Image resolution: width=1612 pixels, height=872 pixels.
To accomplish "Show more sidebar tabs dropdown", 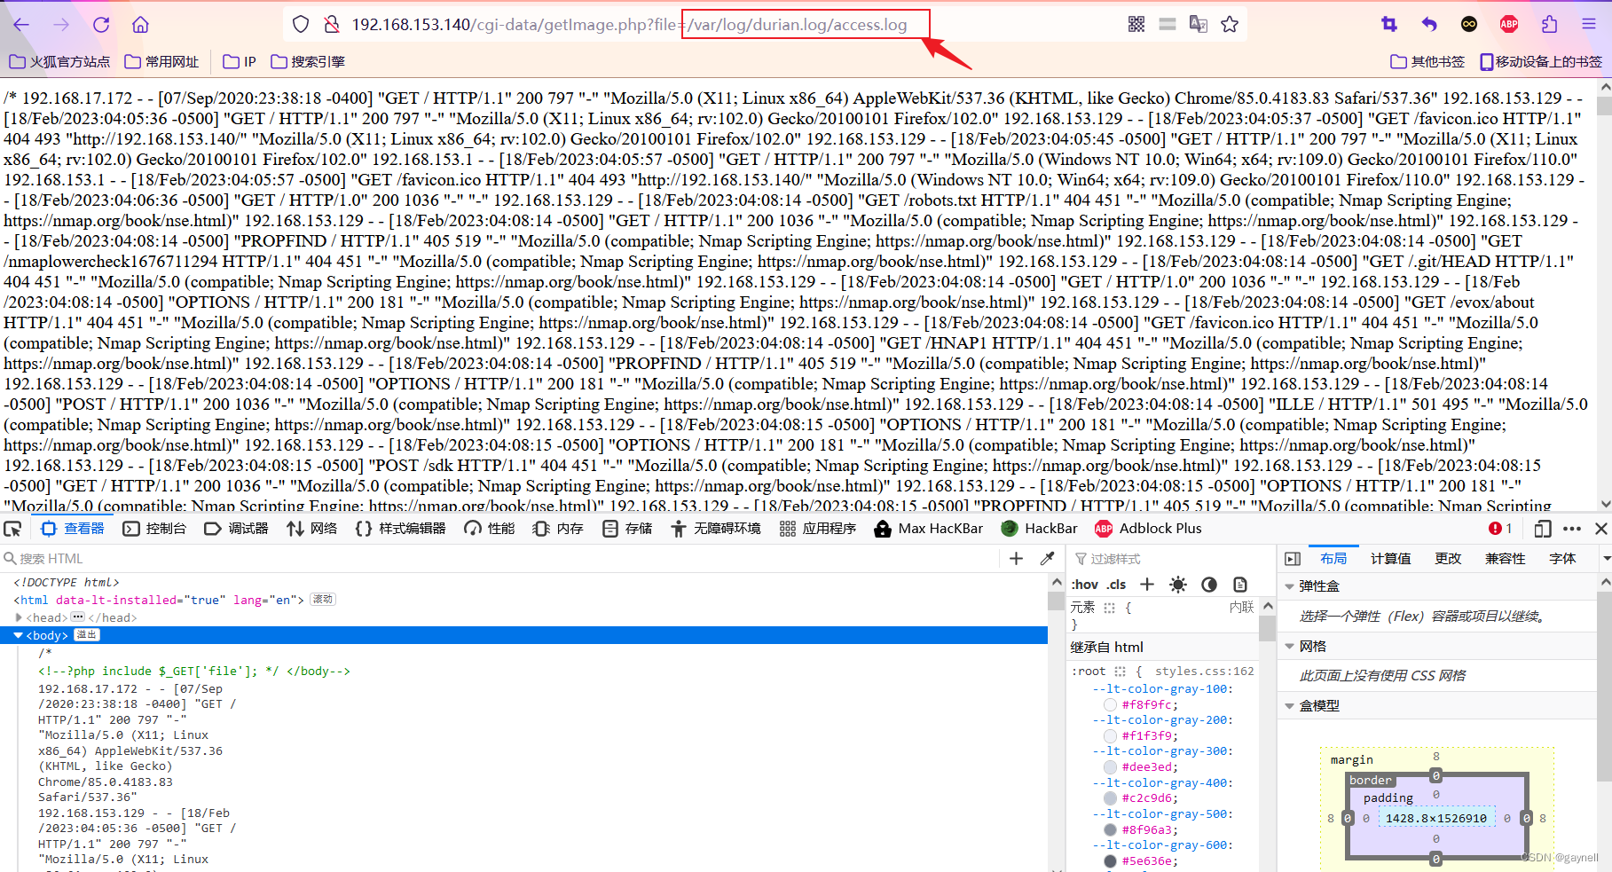I will [1606, 558].
